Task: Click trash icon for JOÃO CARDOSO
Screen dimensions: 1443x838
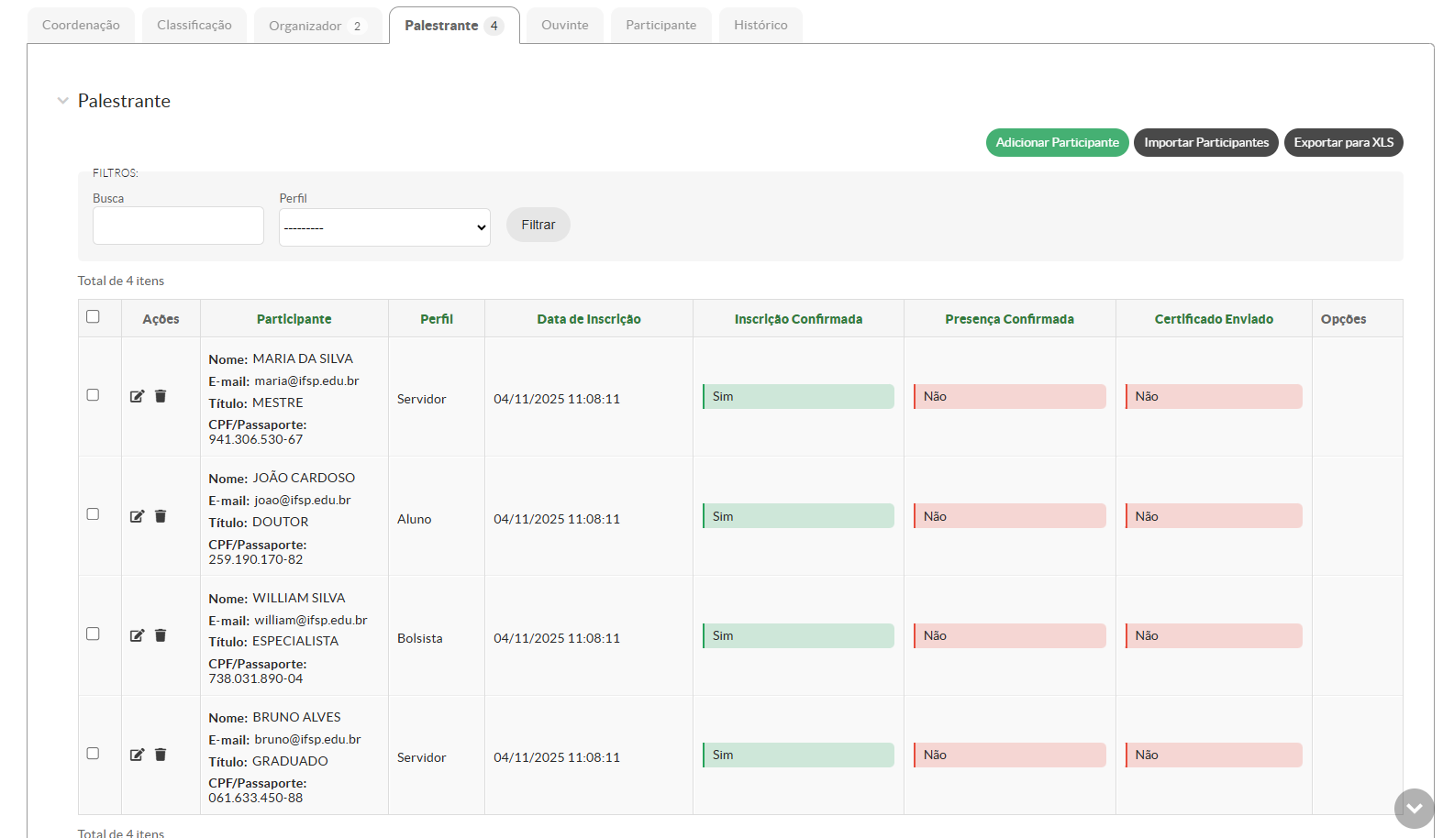Action: [161, 516]
